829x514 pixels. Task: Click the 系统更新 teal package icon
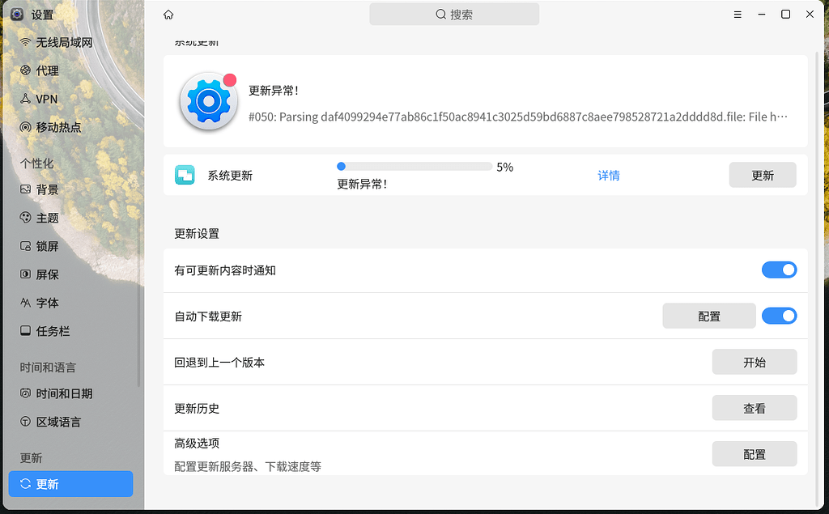click(x=185, y=175)
